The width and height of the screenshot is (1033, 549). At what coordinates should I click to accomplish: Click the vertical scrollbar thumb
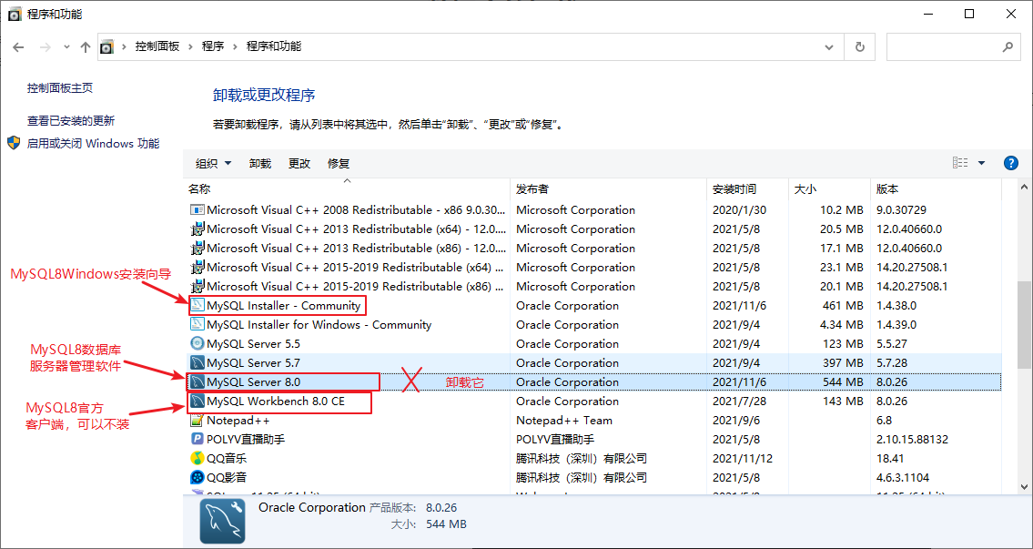tap(1025, 324)
